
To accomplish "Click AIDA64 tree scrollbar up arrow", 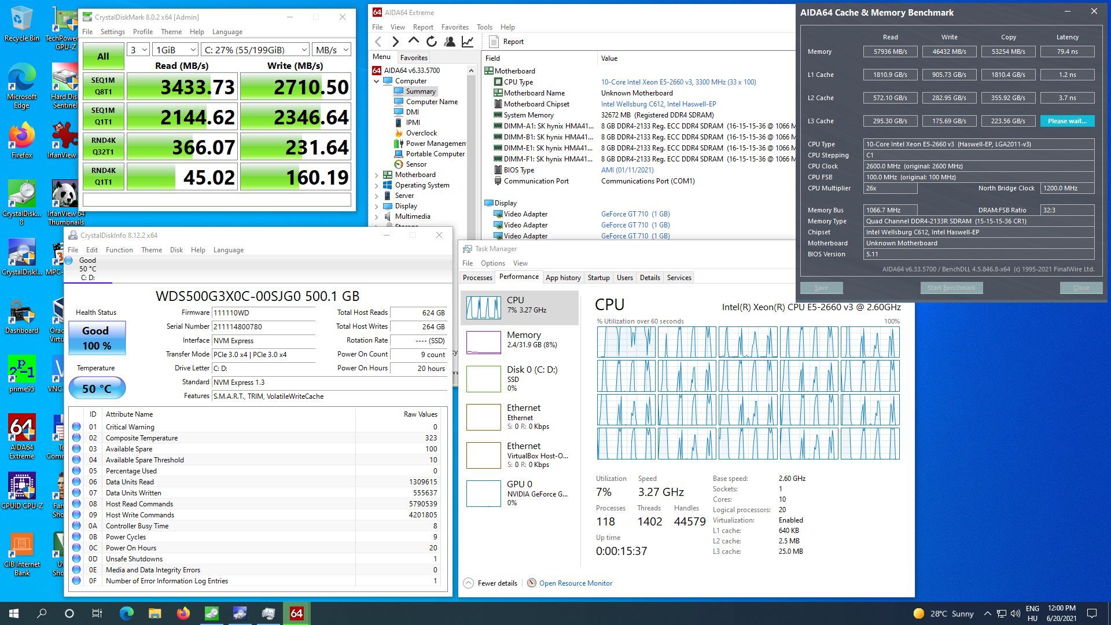I will coord(470,69).
